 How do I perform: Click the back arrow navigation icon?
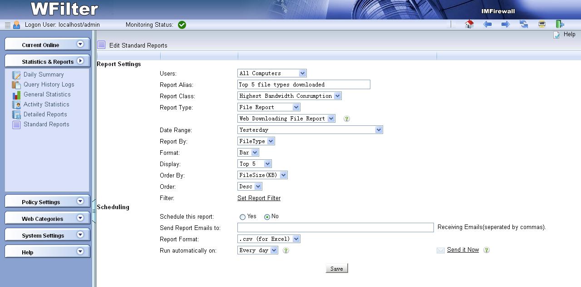pos(487,24)
